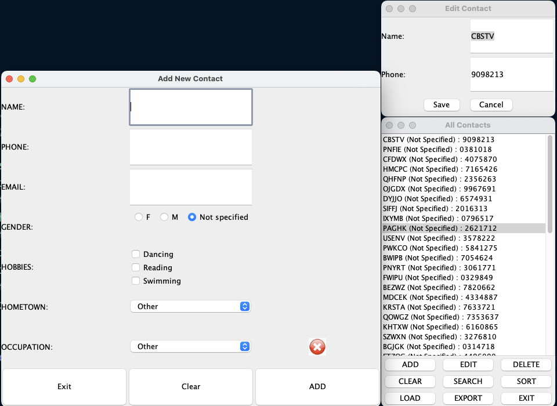
Task: Click the red X error icon
Action: (317, 347)
